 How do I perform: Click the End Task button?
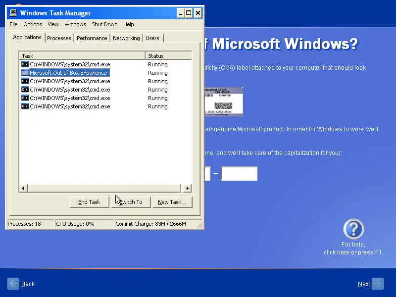point(89,202)
